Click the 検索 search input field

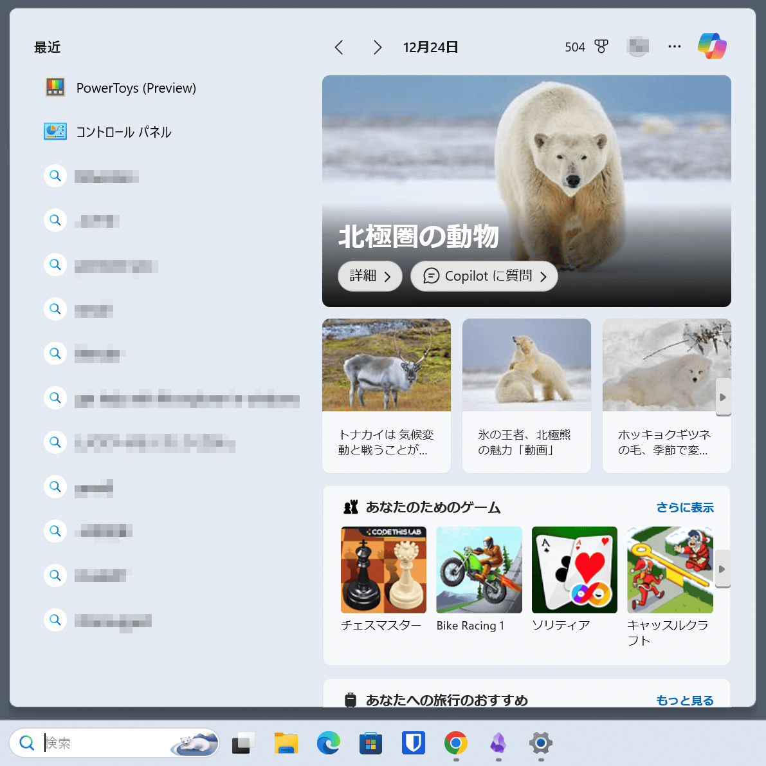tap(103, 743)
